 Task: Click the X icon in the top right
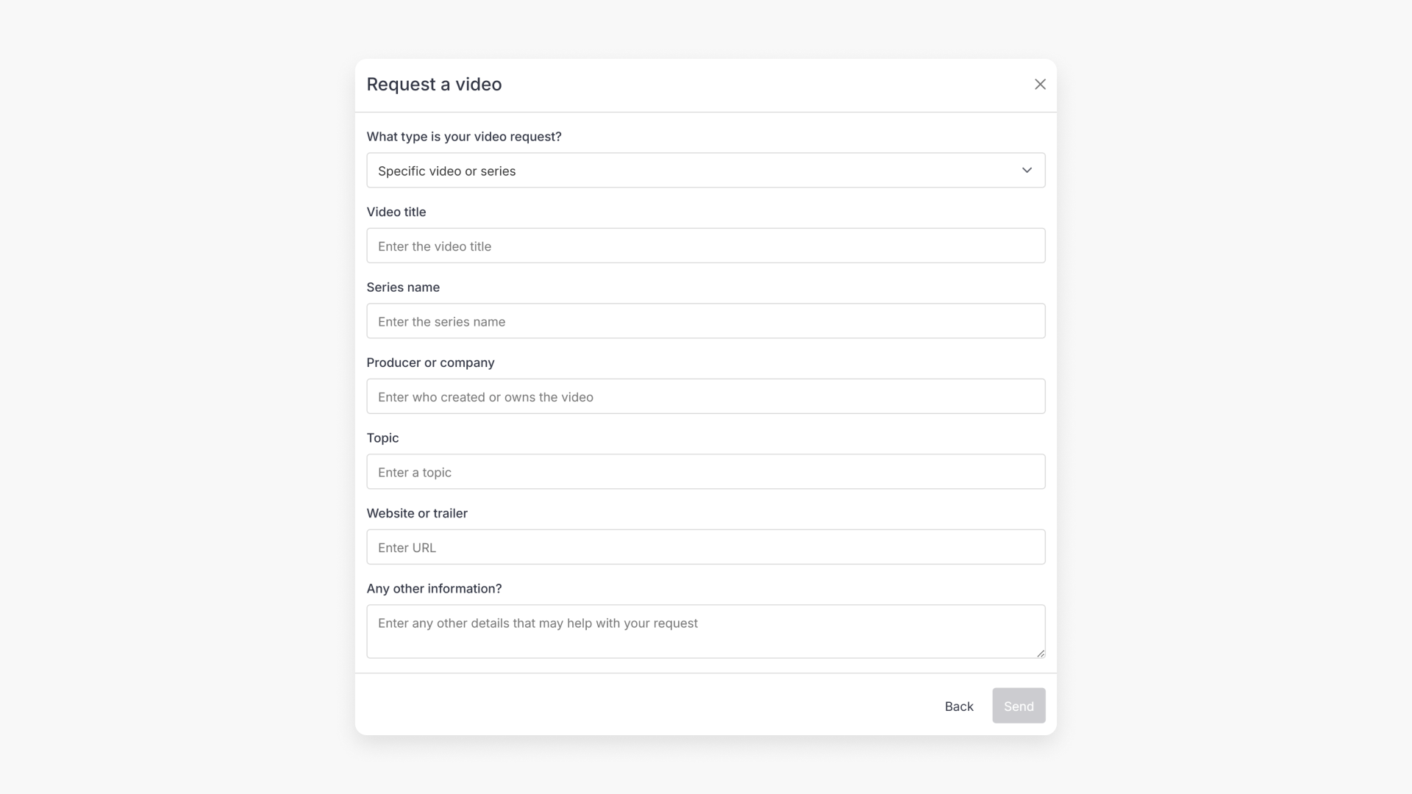point(1039,84)
